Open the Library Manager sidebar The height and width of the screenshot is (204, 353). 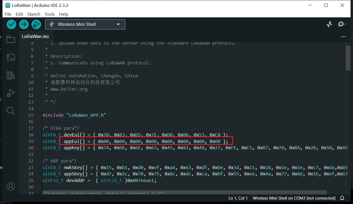coord(11,75)
